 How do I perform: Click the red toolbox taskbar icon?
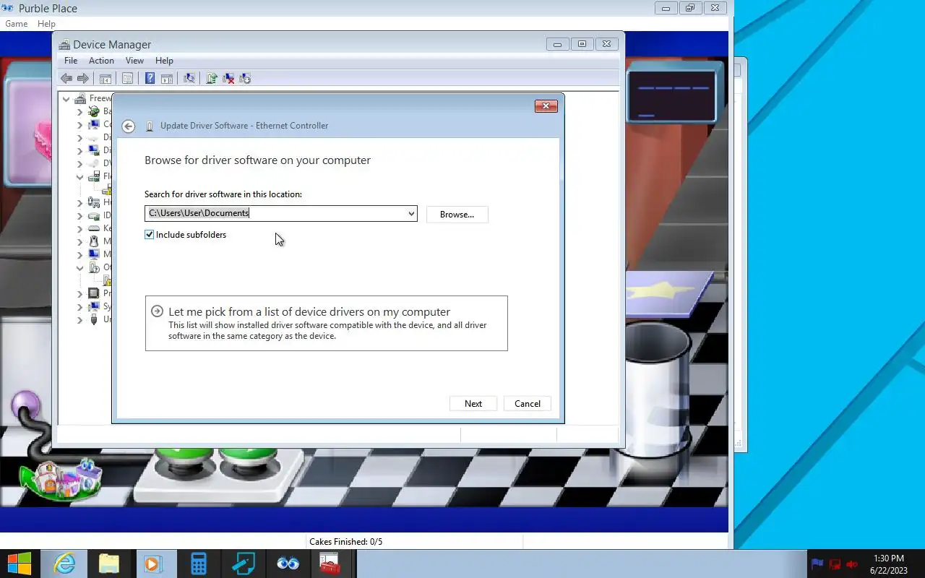330,564
